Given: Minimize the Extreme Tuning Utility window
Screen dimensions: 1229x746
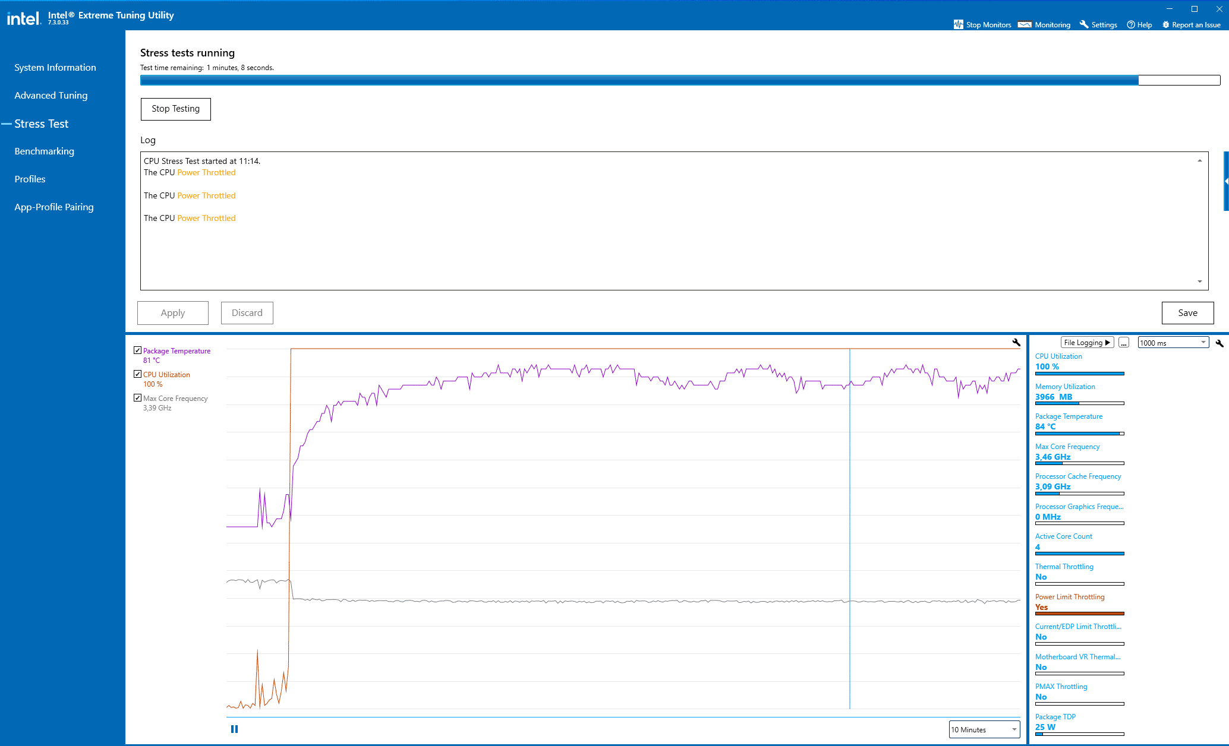Looking at the screenshot, I should tap(1170, 9).
